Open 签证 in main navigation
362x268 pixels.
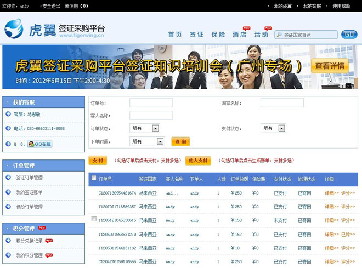pyautogui.click(x=196, y=35)
